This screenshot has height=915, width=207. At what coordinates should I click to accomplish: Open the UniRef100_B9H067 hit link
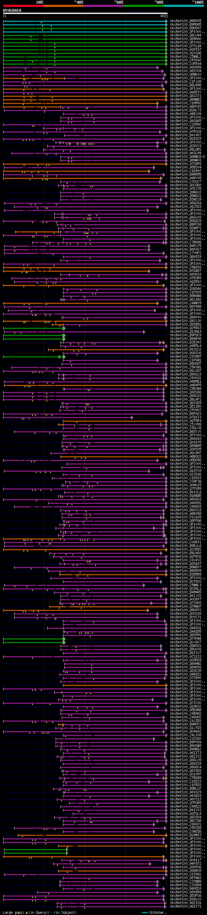tap(186, 28)
